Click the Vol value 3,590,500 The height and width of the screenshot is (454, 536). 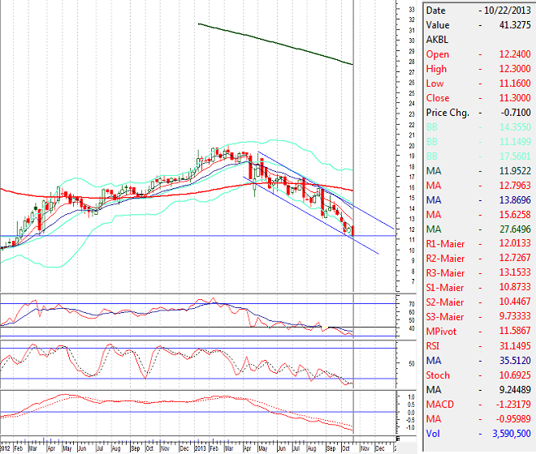coord(508,434)
